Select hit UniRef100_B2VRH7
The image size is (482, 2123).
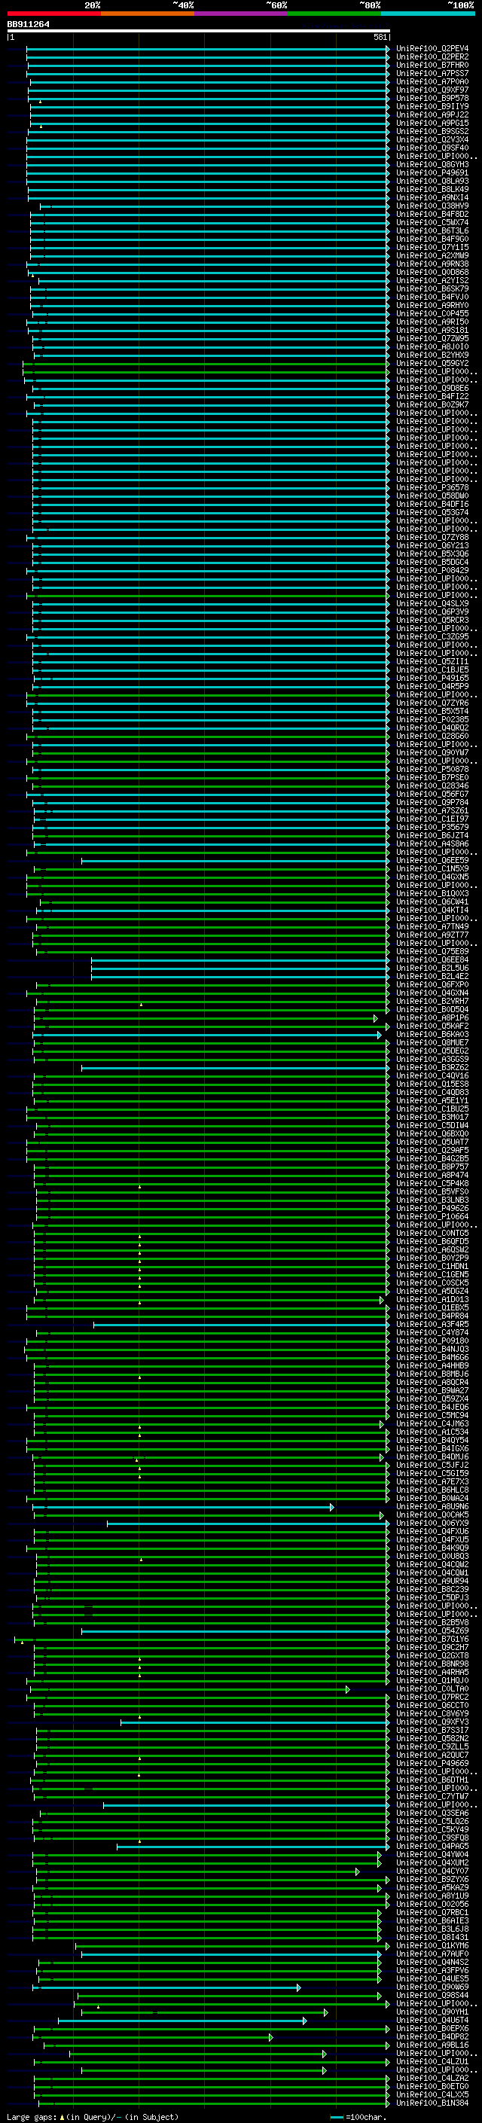coord(432,1001)
